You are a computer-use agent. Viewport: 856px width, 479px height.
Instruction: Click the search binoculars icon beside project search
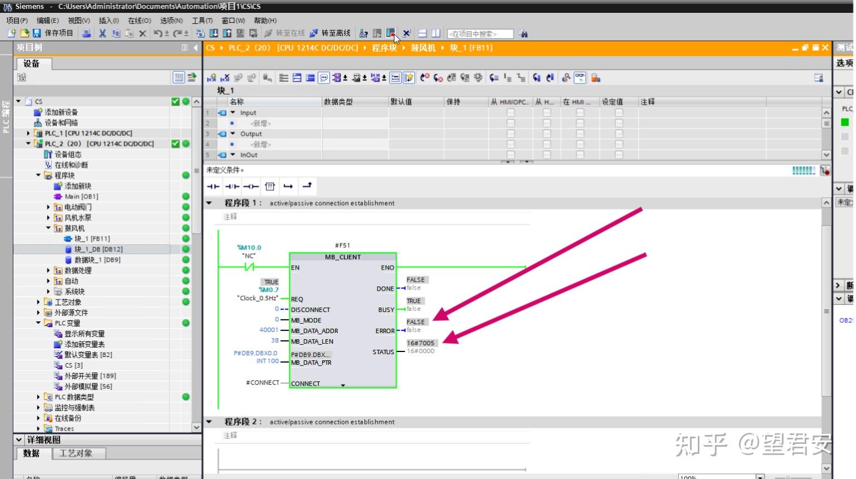click(523, 33)
